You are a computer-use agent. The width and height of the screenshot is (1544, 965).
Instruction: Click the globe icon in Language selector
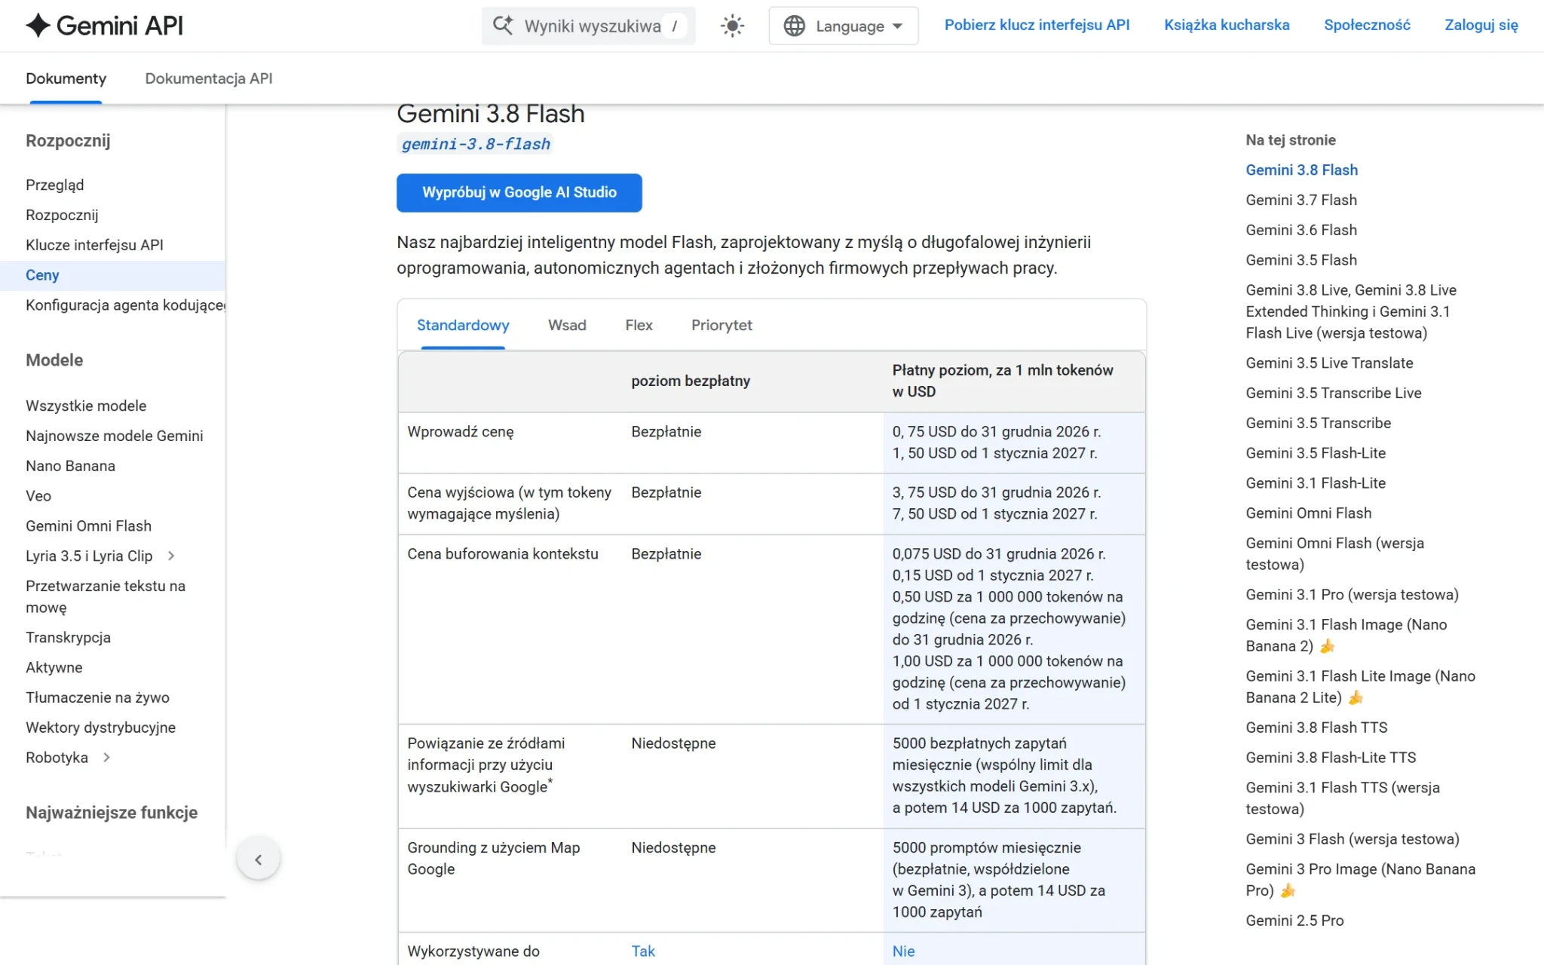click(794, 26)
